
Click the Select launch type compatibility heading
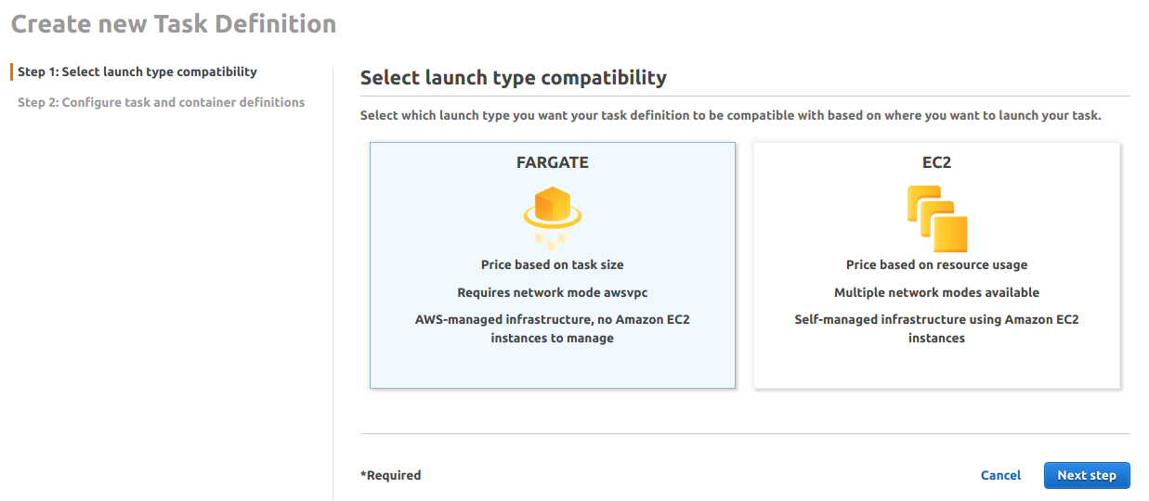pyautogui.click(x=514, y=78)
